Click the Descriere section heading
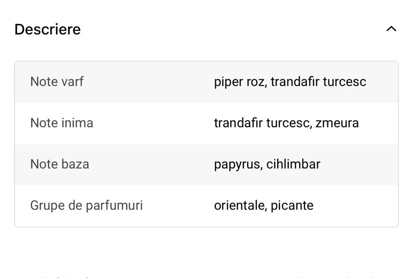The height and width of the screenshot is (278, 413). pyautogui.click(x=47, y=29)
